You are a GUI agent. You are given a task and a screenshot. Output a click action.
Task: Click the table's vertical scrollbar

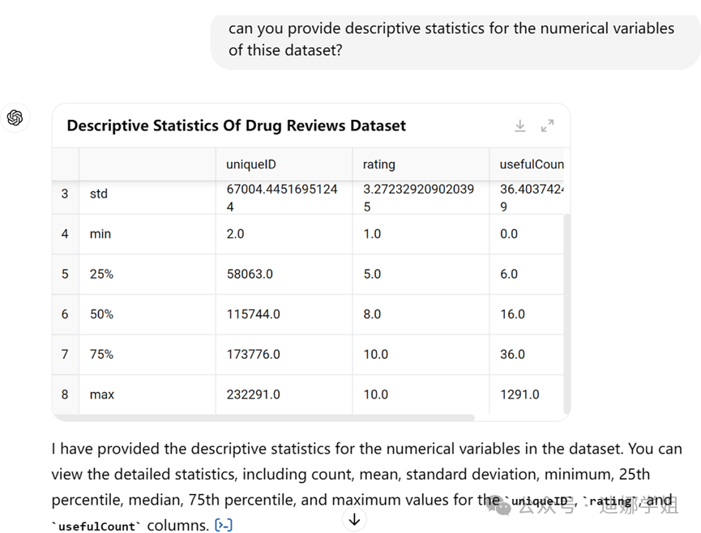tap(567, 313)
